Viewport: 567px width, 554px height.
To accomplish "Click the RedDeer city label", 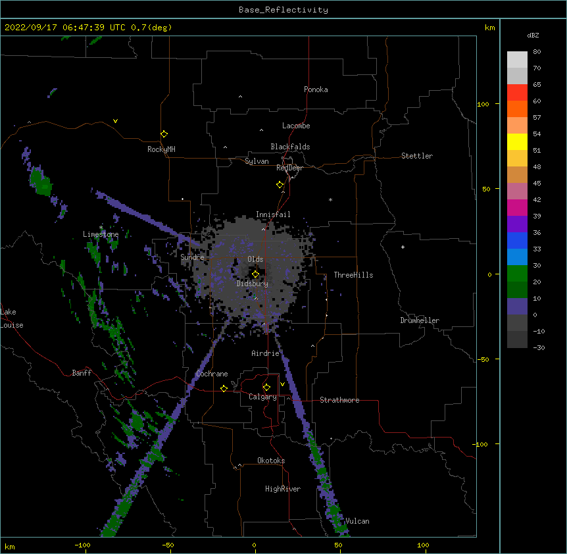I will [x=289, y=168].
